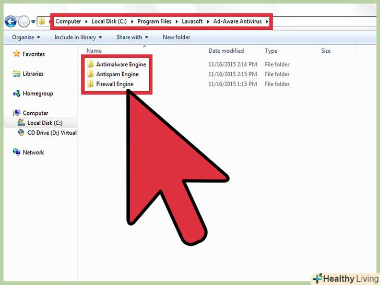Click the Antispam Engine folder icon
The image size is (380, 285).
click(90, 74)
